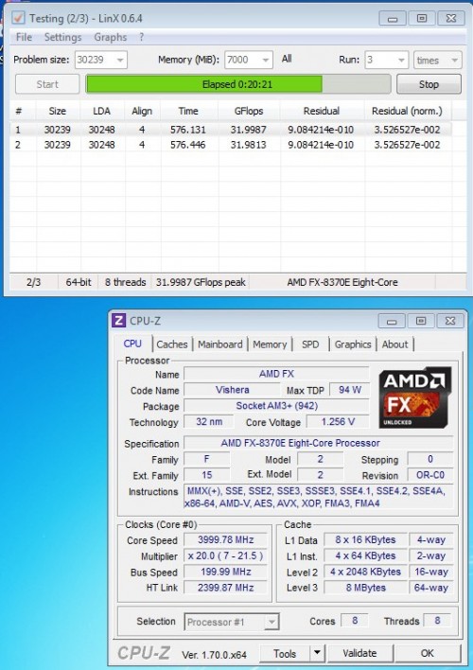Click the Residual (norm.) column header
The height and width of the screenshot is (670, 473).
click(x=407, y=111)
